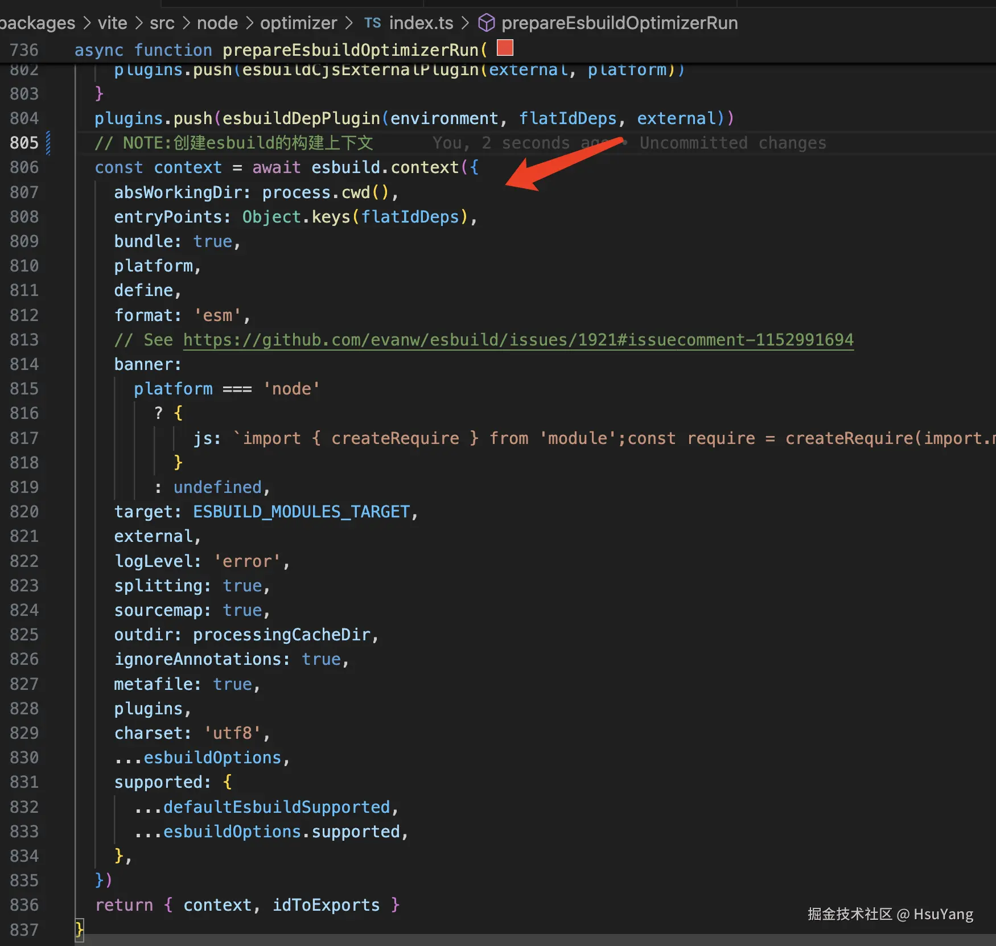Click the 'esbuildDepPlugin' function call
This screenshot has height=946, width=996.
[301, 118]
